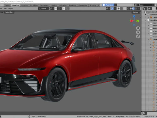Toggle the camera view icon
This screenshot has width=157, height=118.
[x=138, y=36]
